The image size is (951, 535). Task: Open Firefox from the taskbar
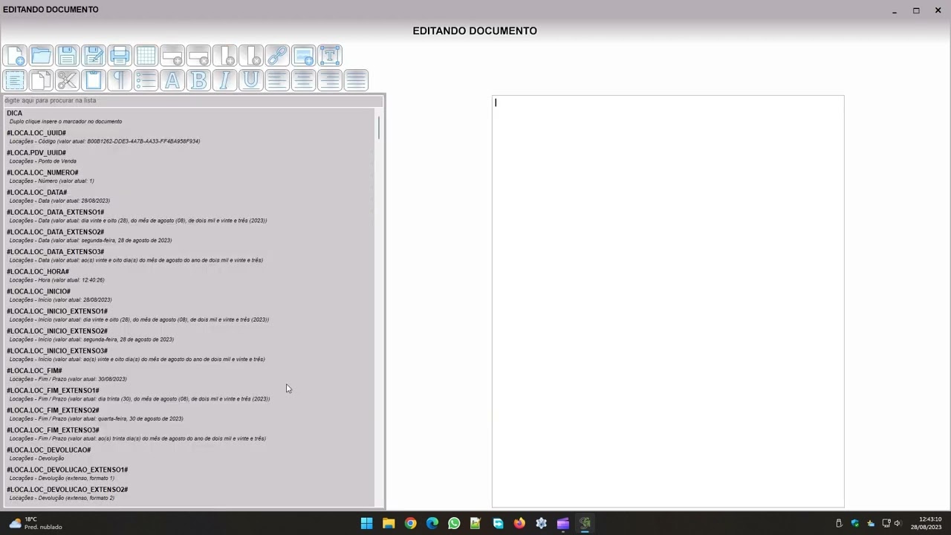519,523
